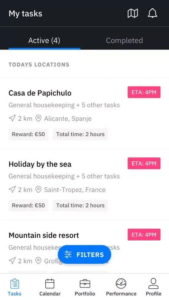Open notifications bell icon
Image resolution: width=169 pixels, height=300 pixels.
click(153, 13)
